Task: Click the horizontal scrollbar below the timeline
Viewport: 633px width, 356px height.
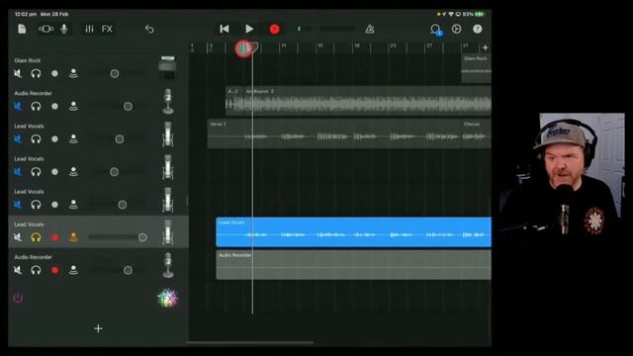Action: point(250,343)
